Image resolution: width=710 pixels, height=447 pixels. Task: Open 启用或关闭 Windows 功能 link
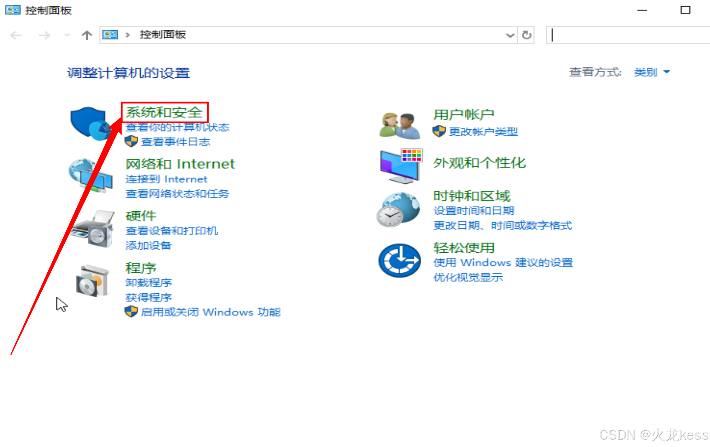(x=210, y=312)
